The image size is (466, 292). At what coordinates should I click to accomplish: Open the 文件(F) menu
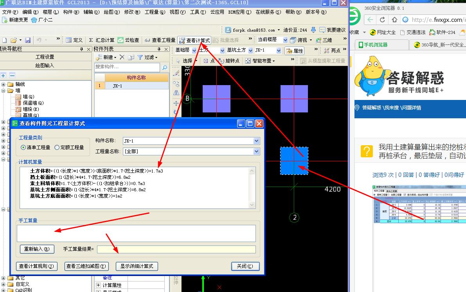coord(10,12)
